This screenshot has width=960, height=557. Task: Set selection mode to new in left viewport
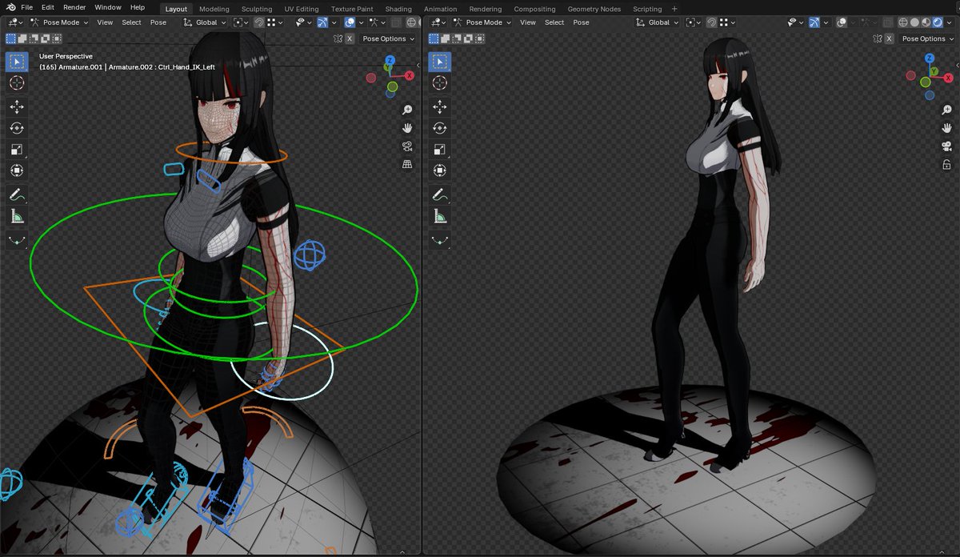coord(10,38)
